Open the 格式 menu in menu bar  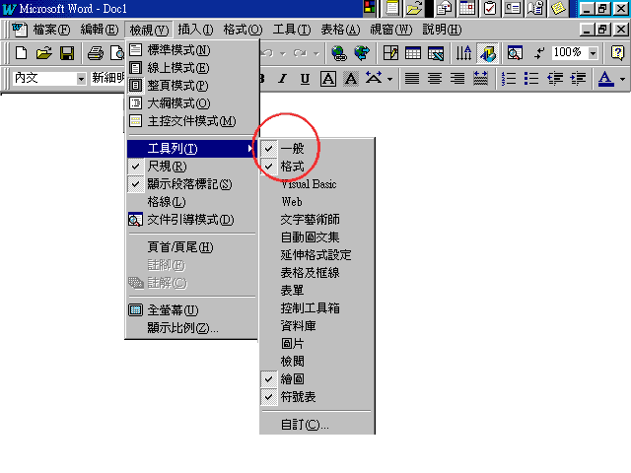(x=243, y=30)
